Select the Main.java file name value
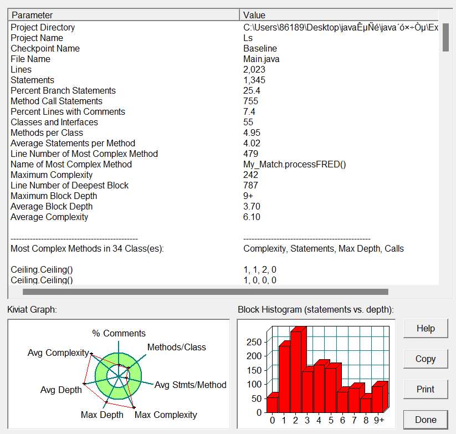 click(x=261, y=59)
